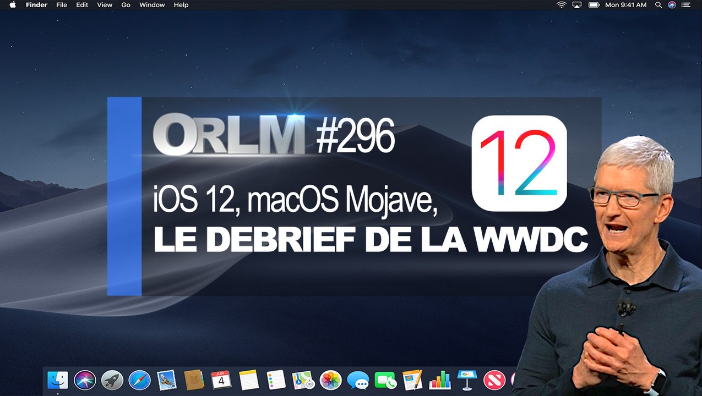702x396 pixels.
Task: Open Spotlight search magnifier
Action: (x=659, y=5)
